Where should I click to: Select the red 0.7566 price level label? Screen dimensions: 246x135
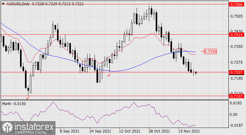237,5
